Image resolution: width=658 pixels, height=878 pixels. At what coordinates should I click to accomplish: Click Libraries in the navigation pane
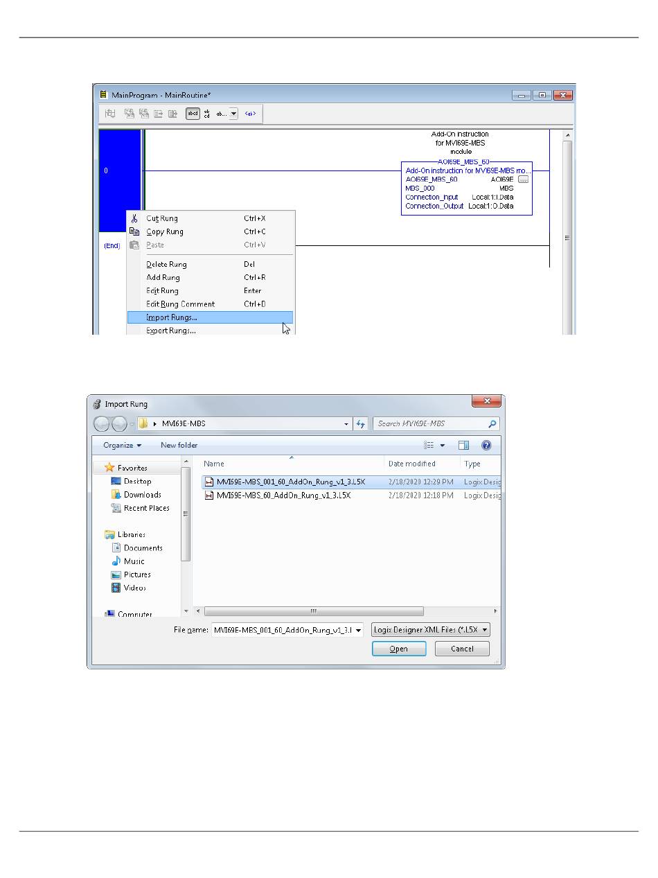(x=131, y=534)
